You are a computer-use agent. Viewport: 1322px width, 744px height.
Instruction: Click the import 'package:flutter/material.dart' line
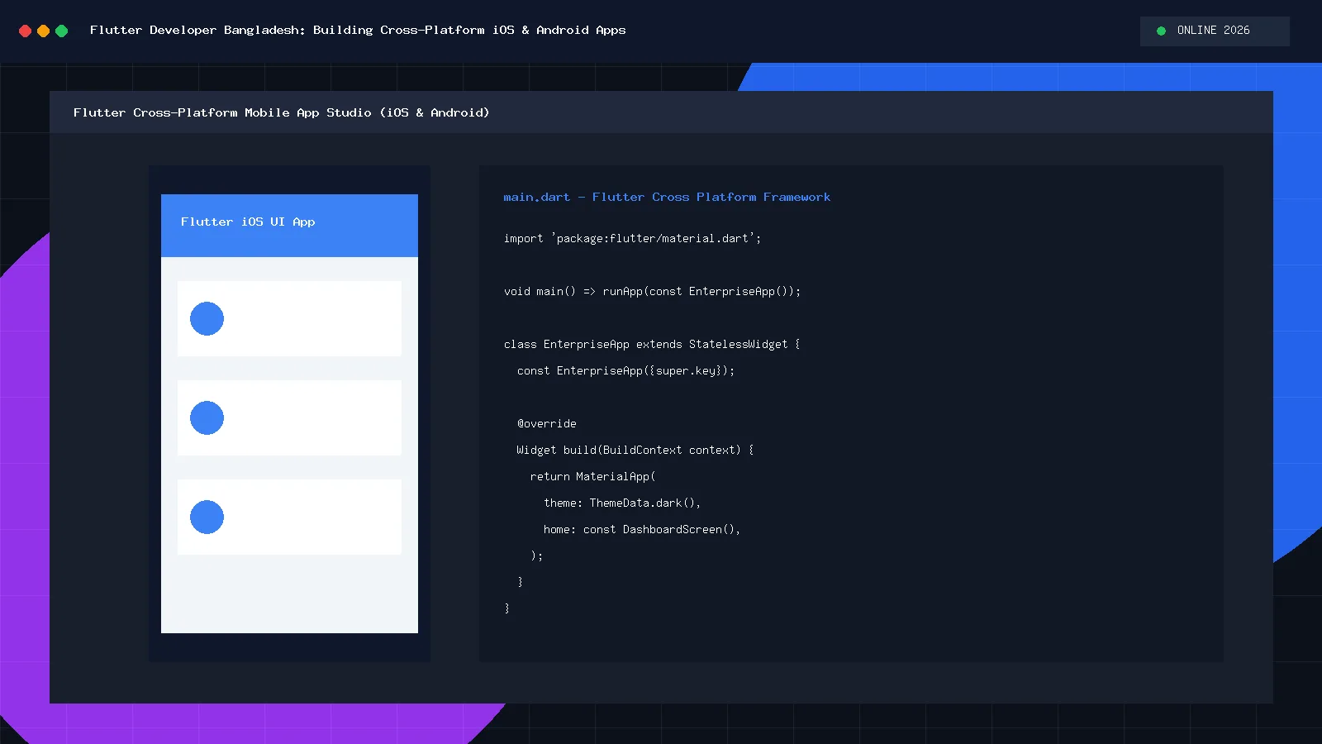[x=632, y=238]
